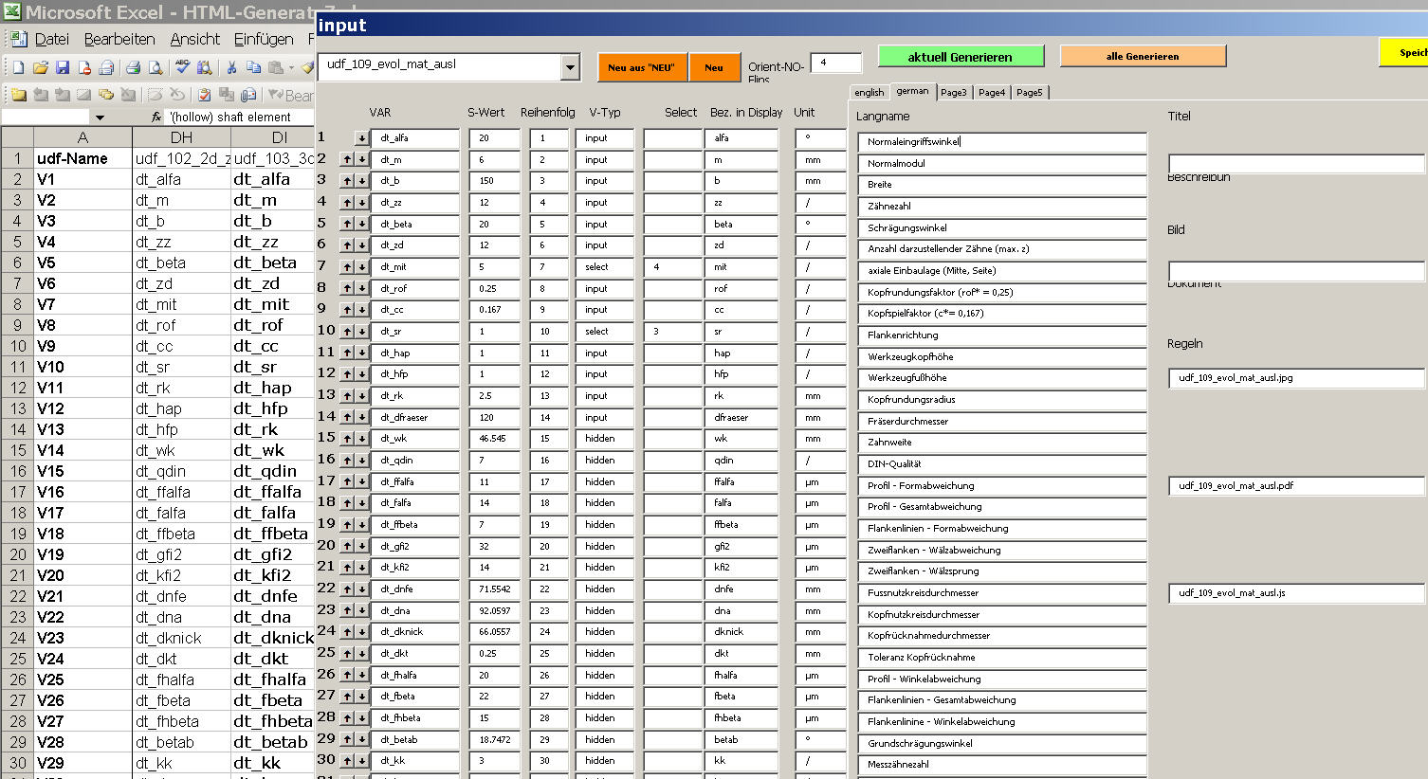Click the Neu aus "NEU" button
1428x779 pixels.
(x=642, y=67)
